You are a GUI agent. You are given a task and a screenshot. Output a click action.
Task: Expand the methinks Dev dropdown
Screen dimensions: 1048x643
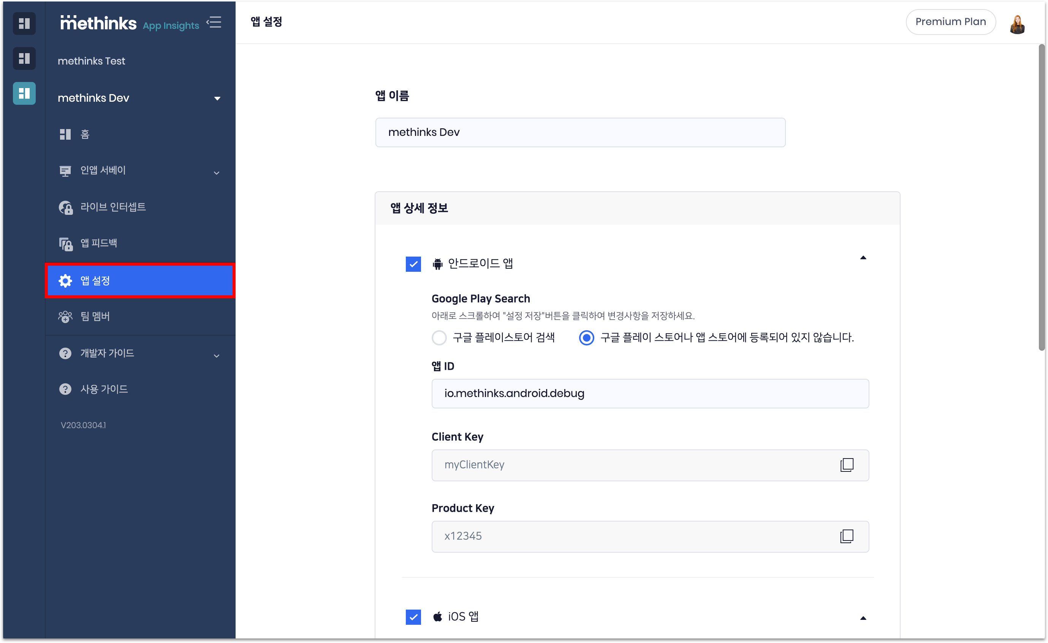click(217, 98)
